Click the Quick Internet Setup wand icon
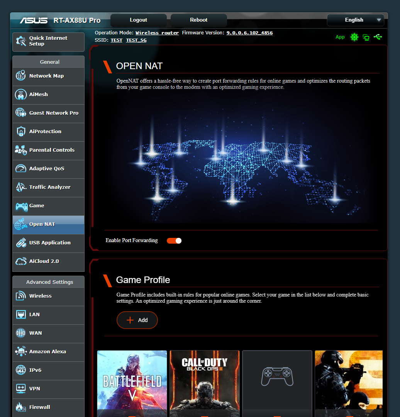The image size is (400, 417). (21, 41)
